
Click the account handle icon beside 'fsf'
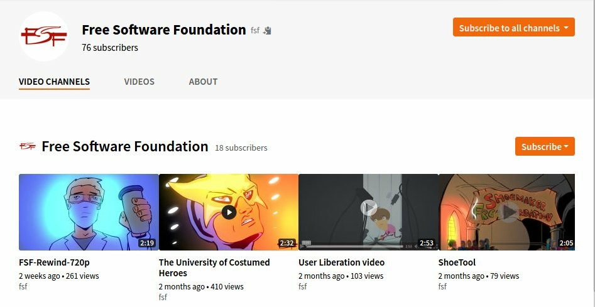pyautogui.click(x=268, y=30)
